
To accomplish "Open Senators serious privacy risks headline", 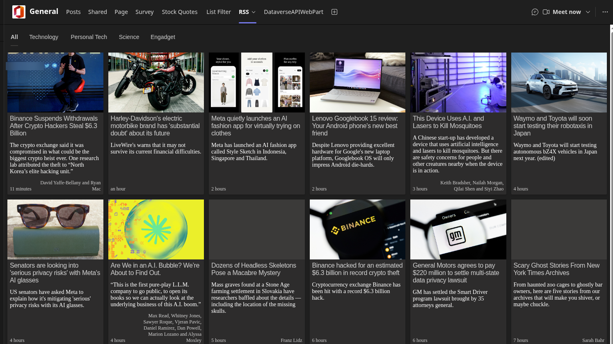I will click(x=55, y=273).
